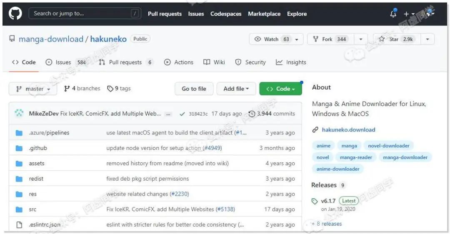Screen dimensions: 450x234
Task: Open commit hash 318423c
Action: point(198,114)
